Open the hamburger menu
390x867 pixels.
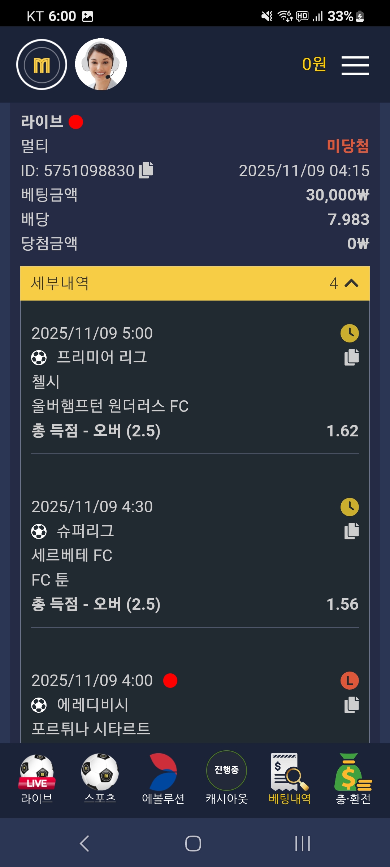point(355,65)
